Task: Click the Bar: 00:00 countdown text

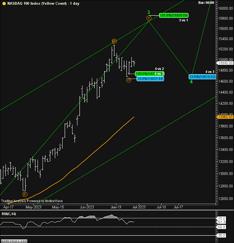Action: [x=206, y=3]
